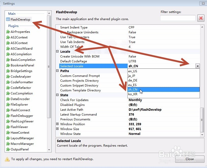The height and width of the screenshot is (168, 207).
Task: Click the OutputPanel plugin puzzle icon
Action: pos(8,149)
